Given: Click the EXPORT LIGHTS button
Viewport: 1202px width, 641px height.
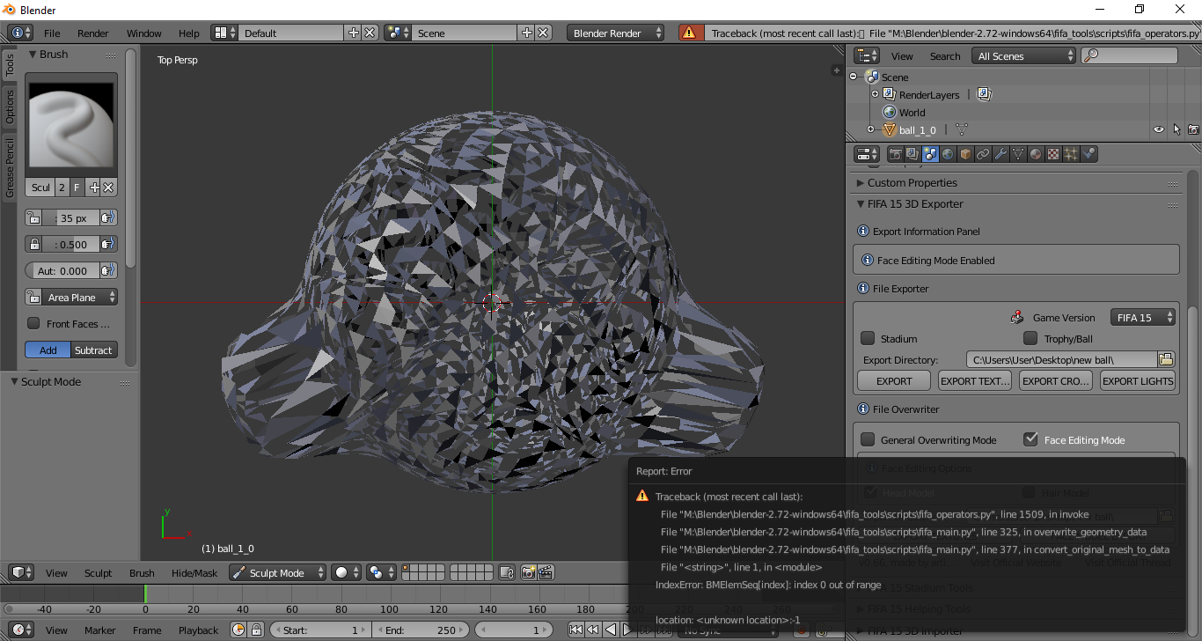Looking at the screenshot, I should (x=1138, y=380).
